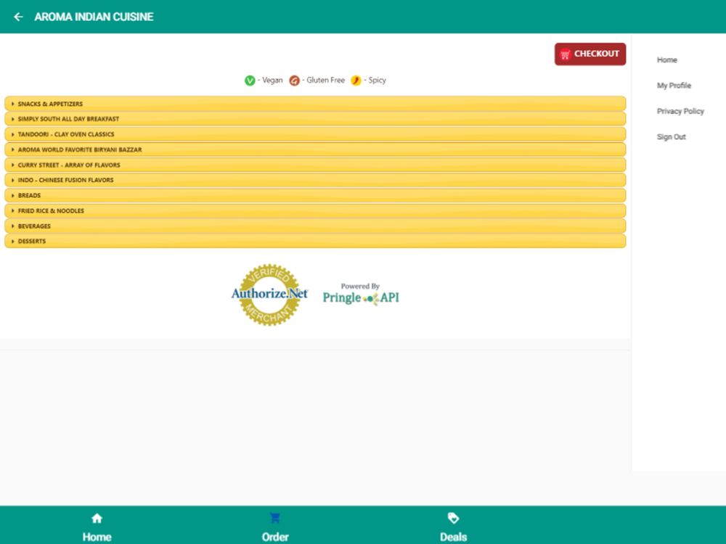Screen dimensions: 726x544
Task: Click the Order cart icon in bottom bar
Action: point(275,519)
